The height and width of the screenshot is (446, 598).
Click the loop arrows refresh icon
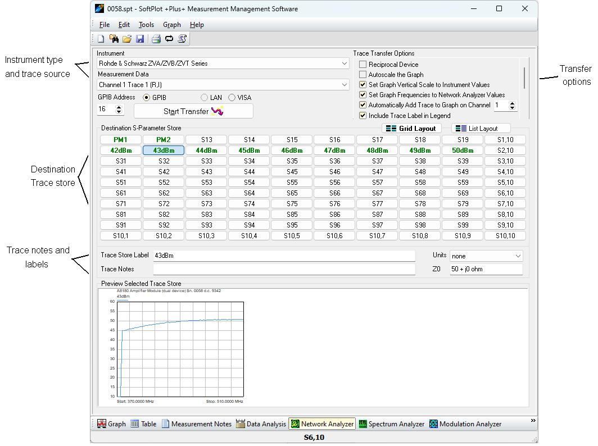[169, 39]
